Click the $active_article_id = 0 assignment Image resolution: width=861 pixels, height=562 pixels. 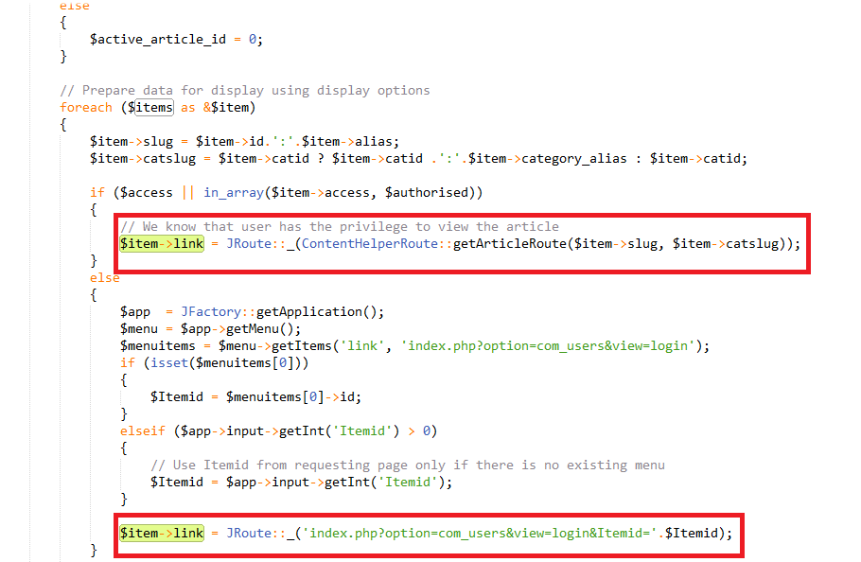pyautogui.click(x=180, y=39)
